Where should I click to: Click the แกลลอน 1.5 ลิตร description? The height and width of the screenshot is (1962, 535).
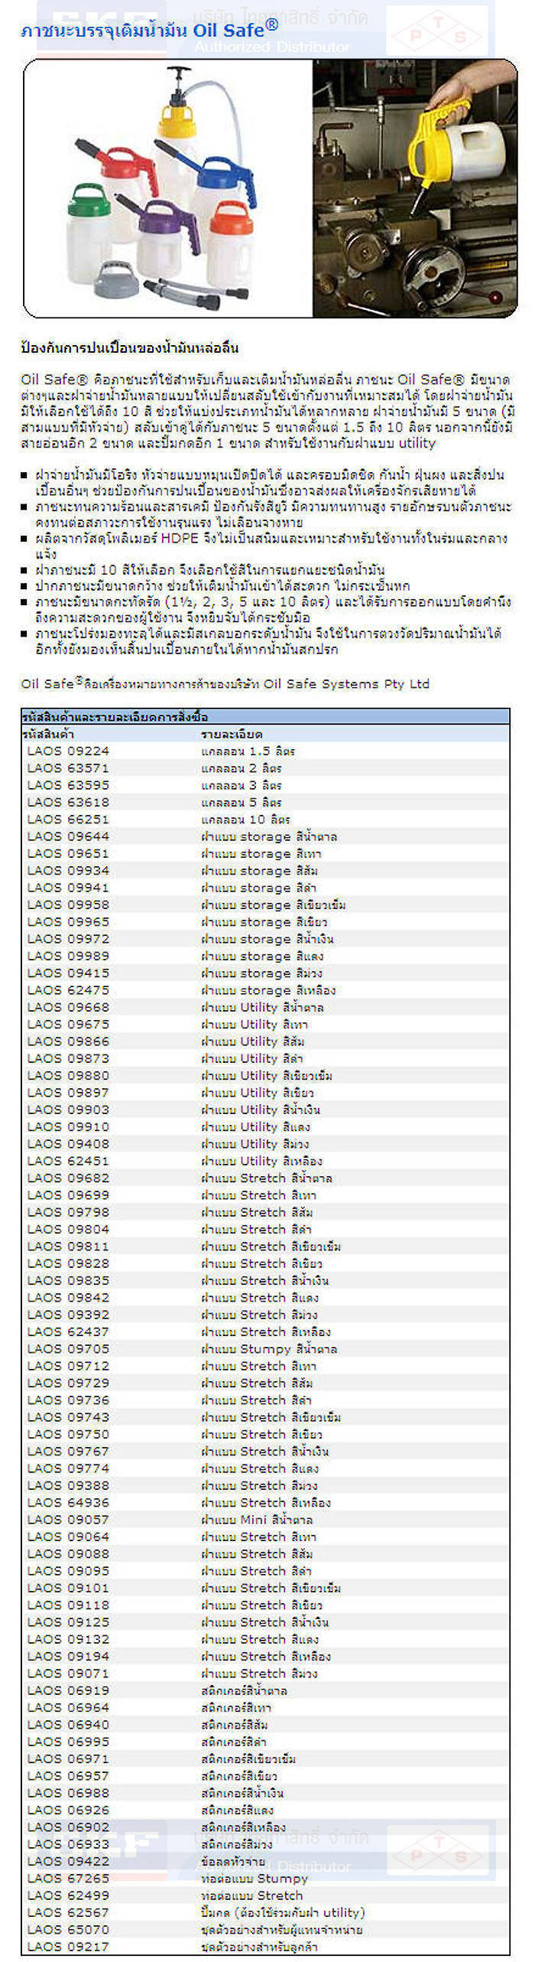coord(248,751)
